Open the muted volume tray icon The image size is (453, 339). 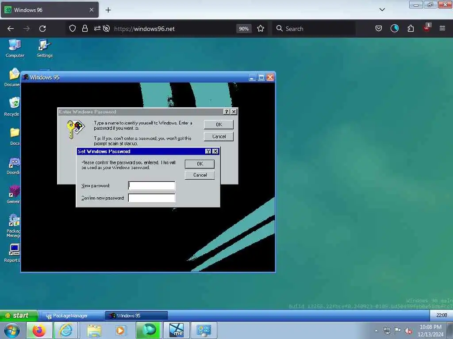(408, 331)
